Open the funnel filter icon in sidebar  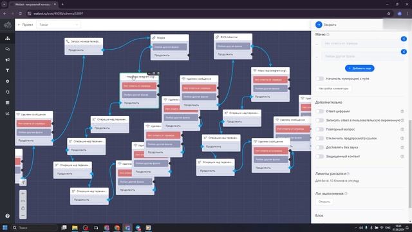(x=7, y=70)
